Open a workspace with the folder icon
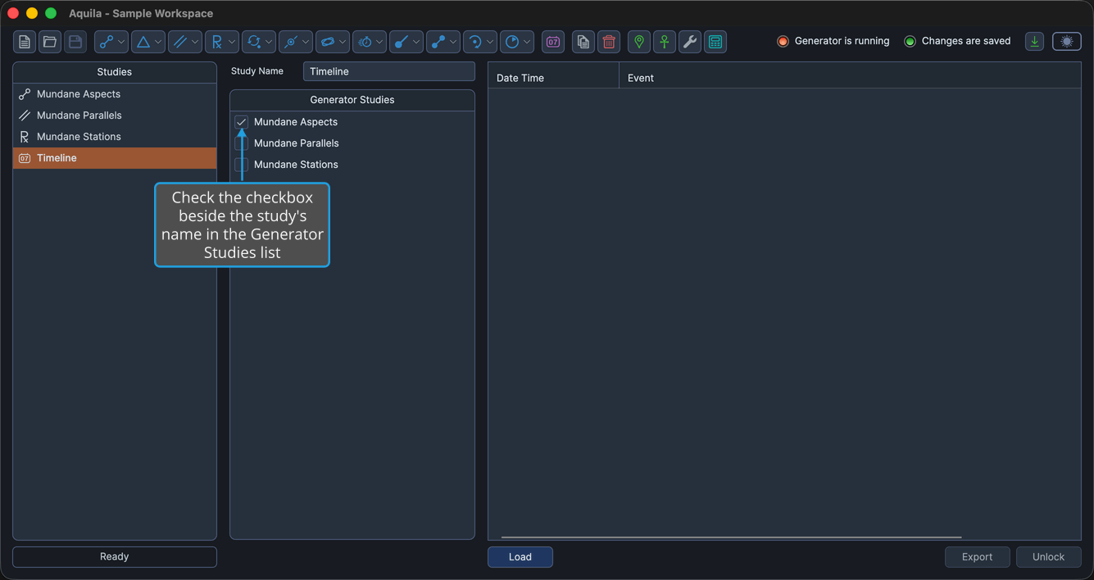Viewport: 1094px width, 580px height. coord(50,42)
